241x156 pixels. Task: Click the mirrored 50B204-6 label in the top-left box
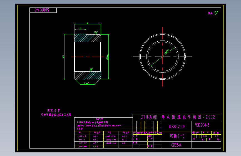coord(42,10)
